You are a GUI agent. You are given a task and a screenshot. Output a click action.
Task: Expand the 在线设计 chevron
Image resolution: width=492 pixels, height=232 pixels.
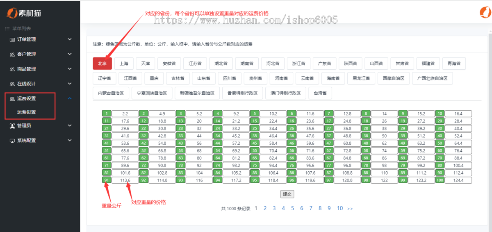point(69,84)
